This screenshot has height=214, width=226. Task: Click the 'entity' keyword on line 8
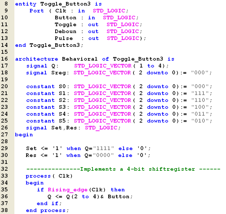(26, 4)
